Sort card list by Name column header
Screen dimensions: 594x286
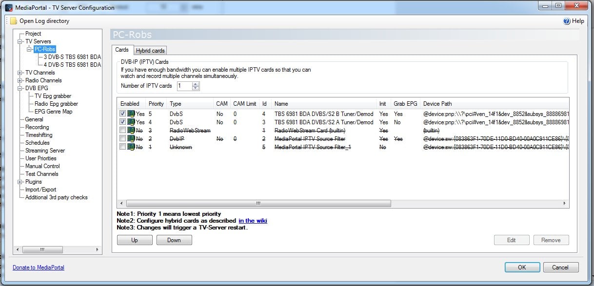[324, 104]
